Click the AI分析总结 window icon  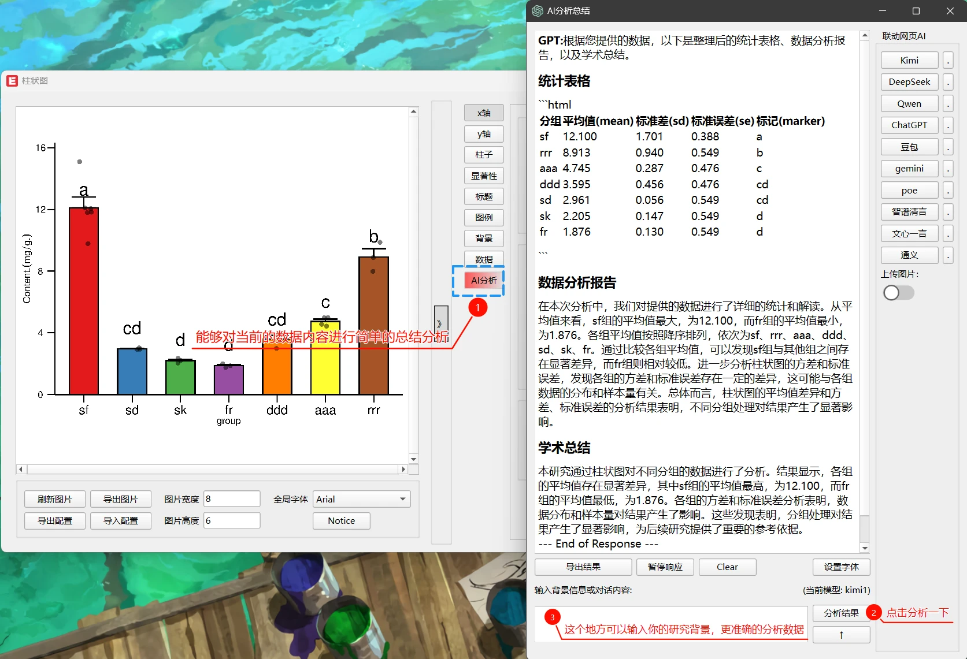point(538,11)
